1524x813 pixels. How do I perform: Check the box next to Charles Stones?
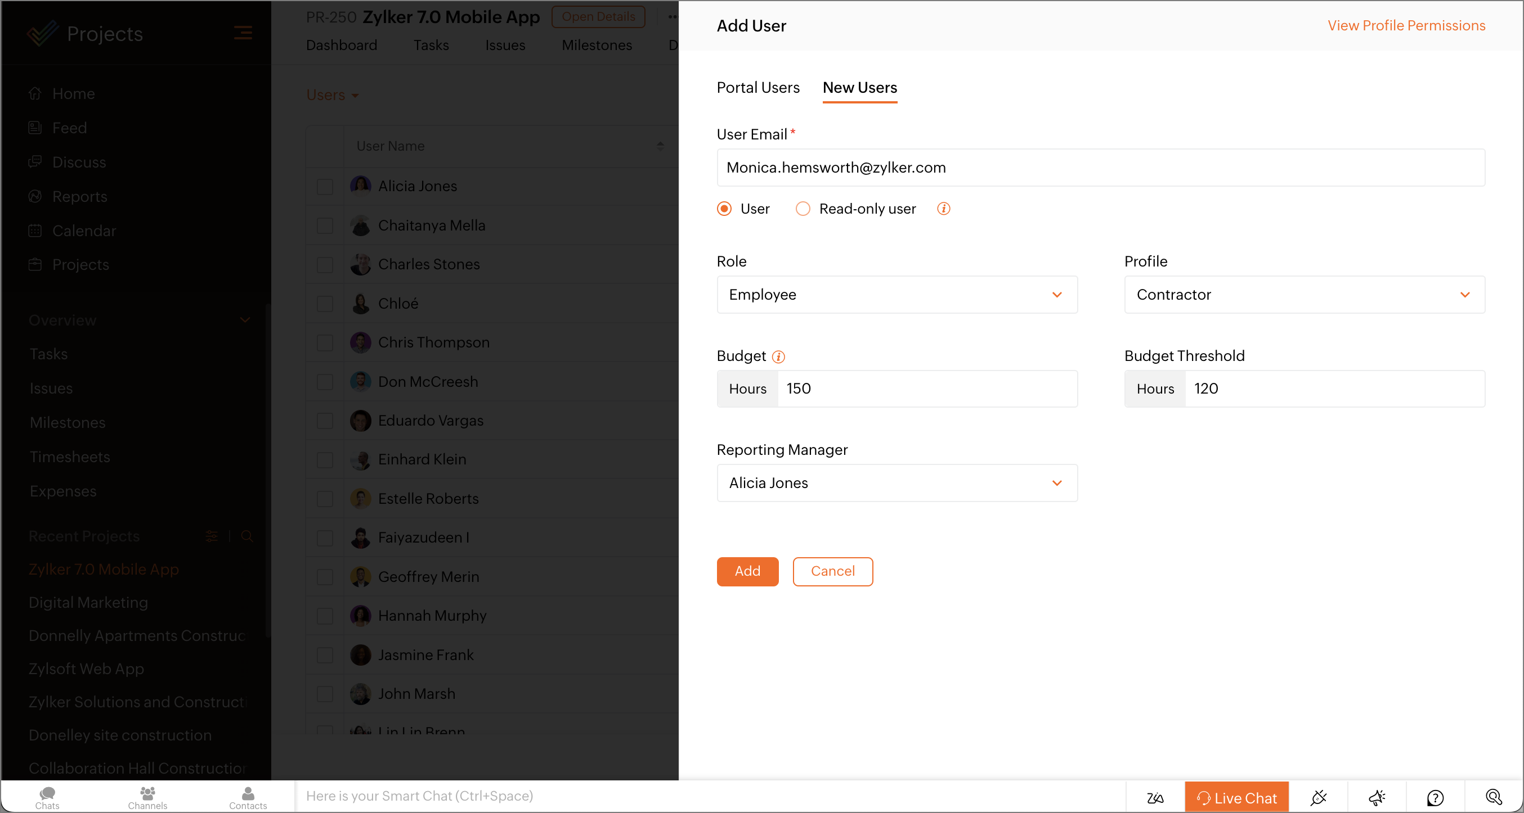[325, 264]
